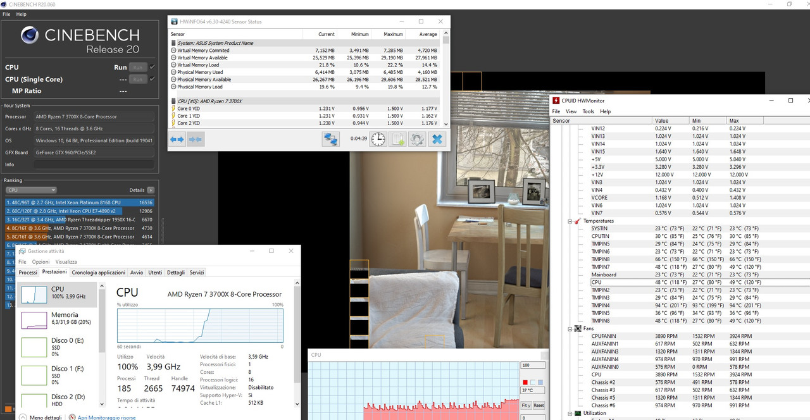The width and height of the screenshot is (810, 420).
Task: Click Info input field in Cinebench
Action: pyautogui.click(x=94, y=164)
